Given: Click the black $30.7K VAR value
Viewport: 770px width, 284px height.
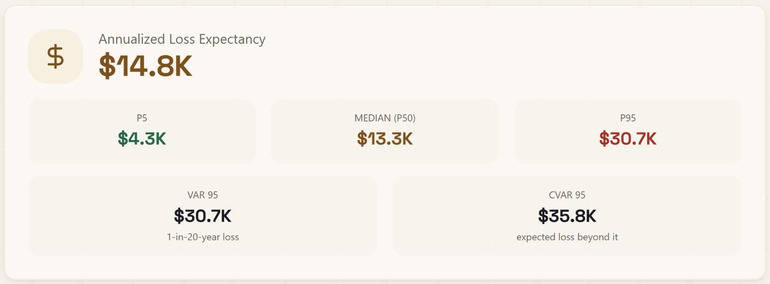Looking at the screenshot, I should (203, 216).
